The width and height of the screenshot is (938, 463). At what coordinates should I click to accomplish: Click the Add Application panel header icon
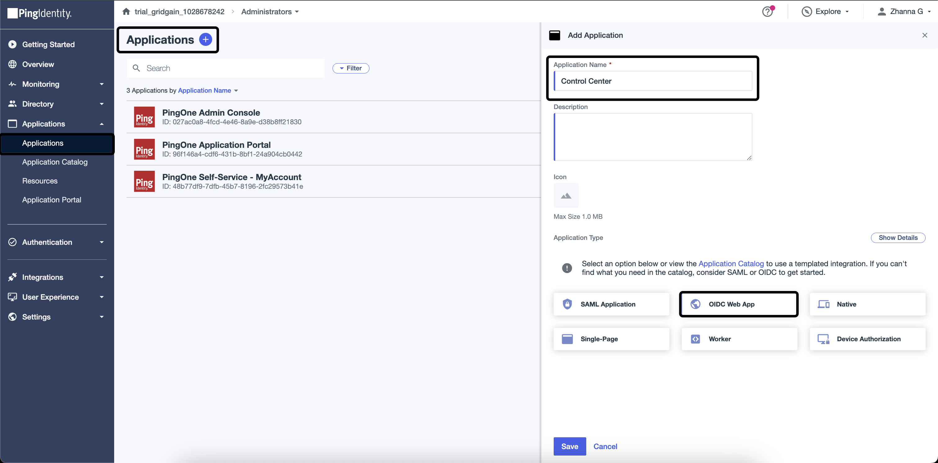pos(555,35)
